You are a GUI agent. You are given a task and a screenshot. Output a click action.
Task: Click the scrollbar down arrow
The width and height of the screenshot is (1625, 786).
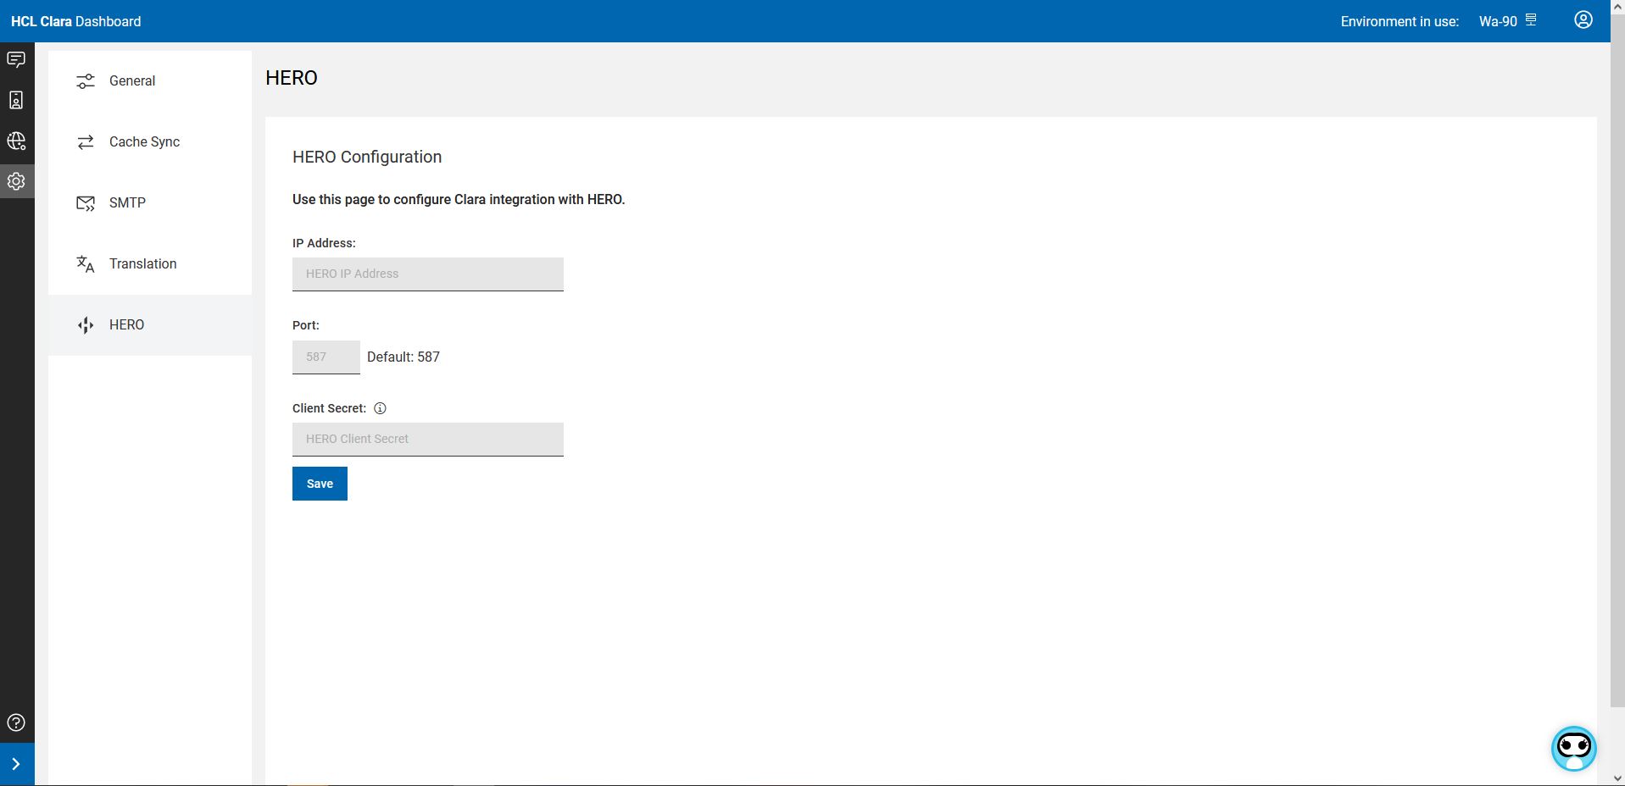[x=1617, y=778]
